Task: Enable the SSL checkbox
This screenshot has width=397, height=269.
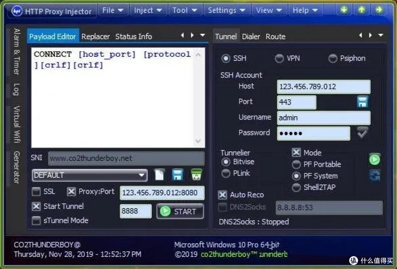Action: pyautogui.click(x=36, y=192)
